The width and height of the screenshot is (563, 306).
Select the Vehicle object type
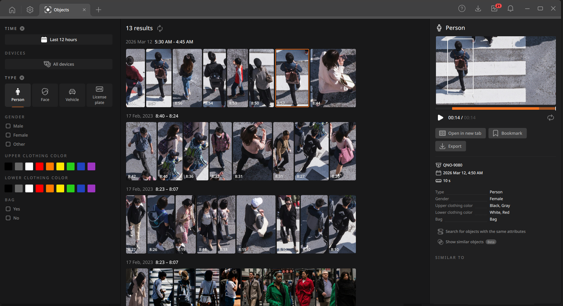click(x=72, y=95)
